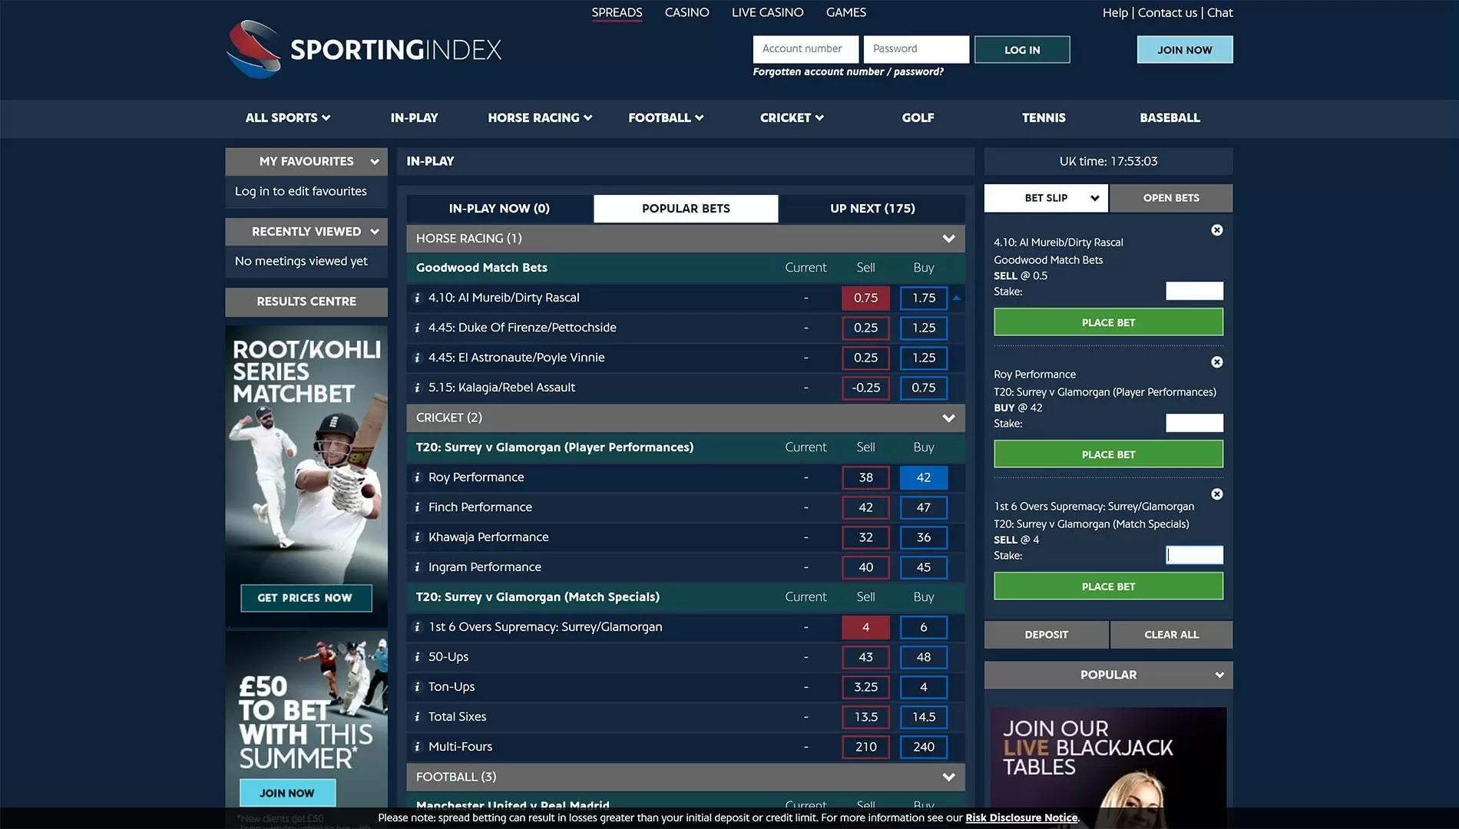Expand the All Sports dropdown
The image size is (1459, 829).
(288, 118)
